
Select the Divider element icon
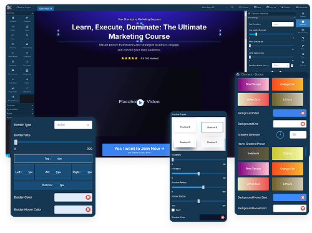27,79
